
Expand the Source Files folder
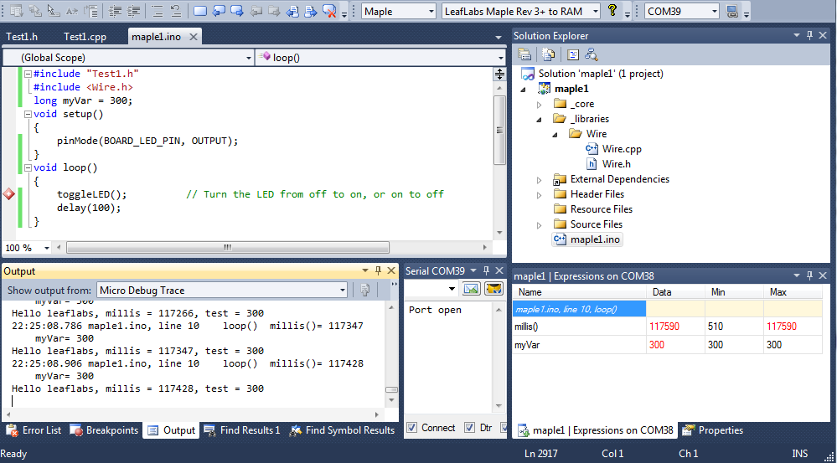(539, 224)
